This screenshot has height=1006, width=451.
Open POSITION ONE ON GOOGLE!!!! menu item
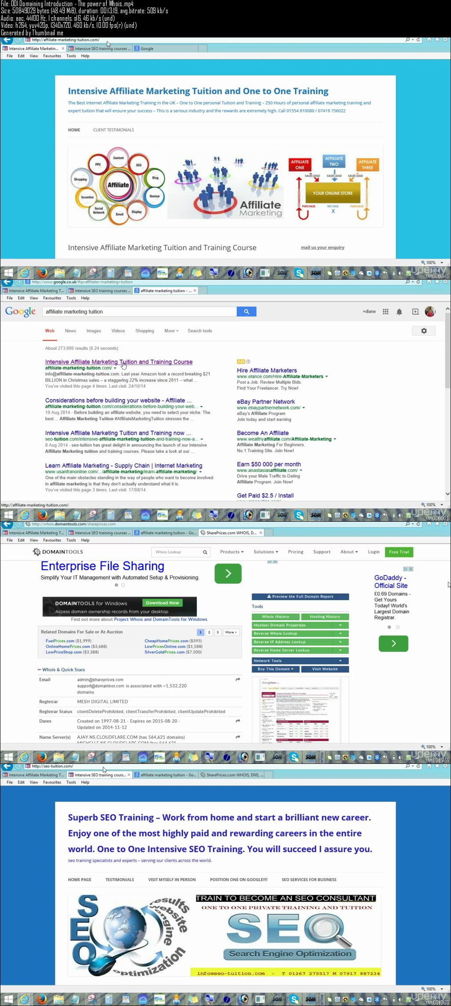tap(238, 880)
